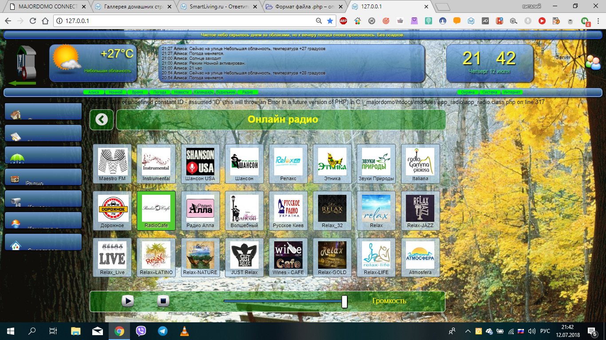Play the Дорожное radio station

(x=112, y=211)
